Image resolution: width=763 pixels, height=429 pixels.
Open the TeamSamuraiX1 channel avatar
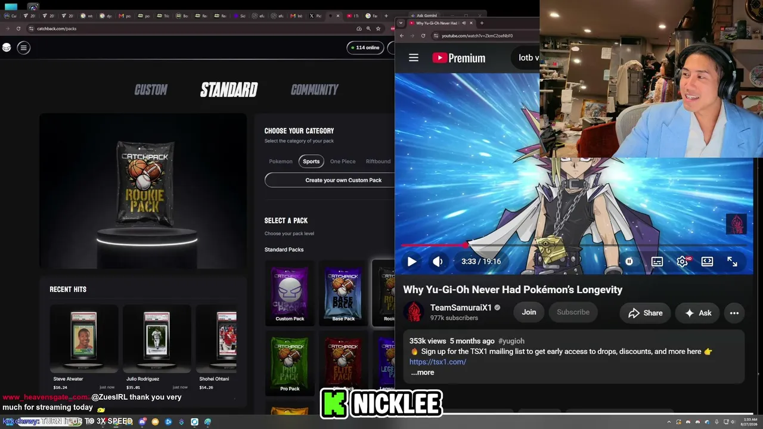click(x=414, y=312)
